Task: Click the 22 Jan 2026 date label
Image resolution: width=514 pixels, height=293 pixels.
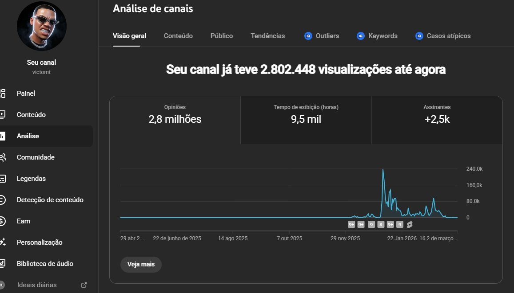Action: point(402,238)
